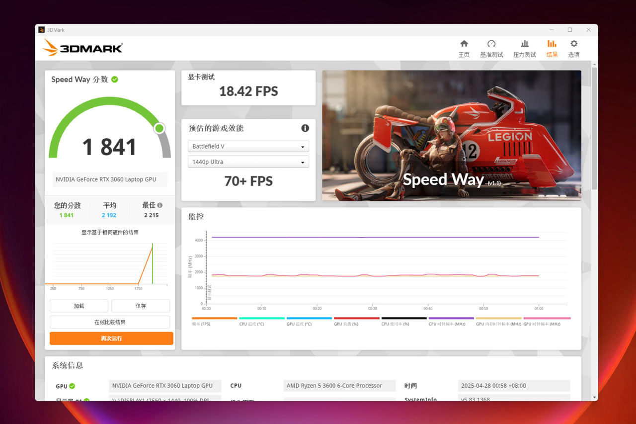Click the score gauge's green indicator knob
The image size is (636, 424).
159,129
